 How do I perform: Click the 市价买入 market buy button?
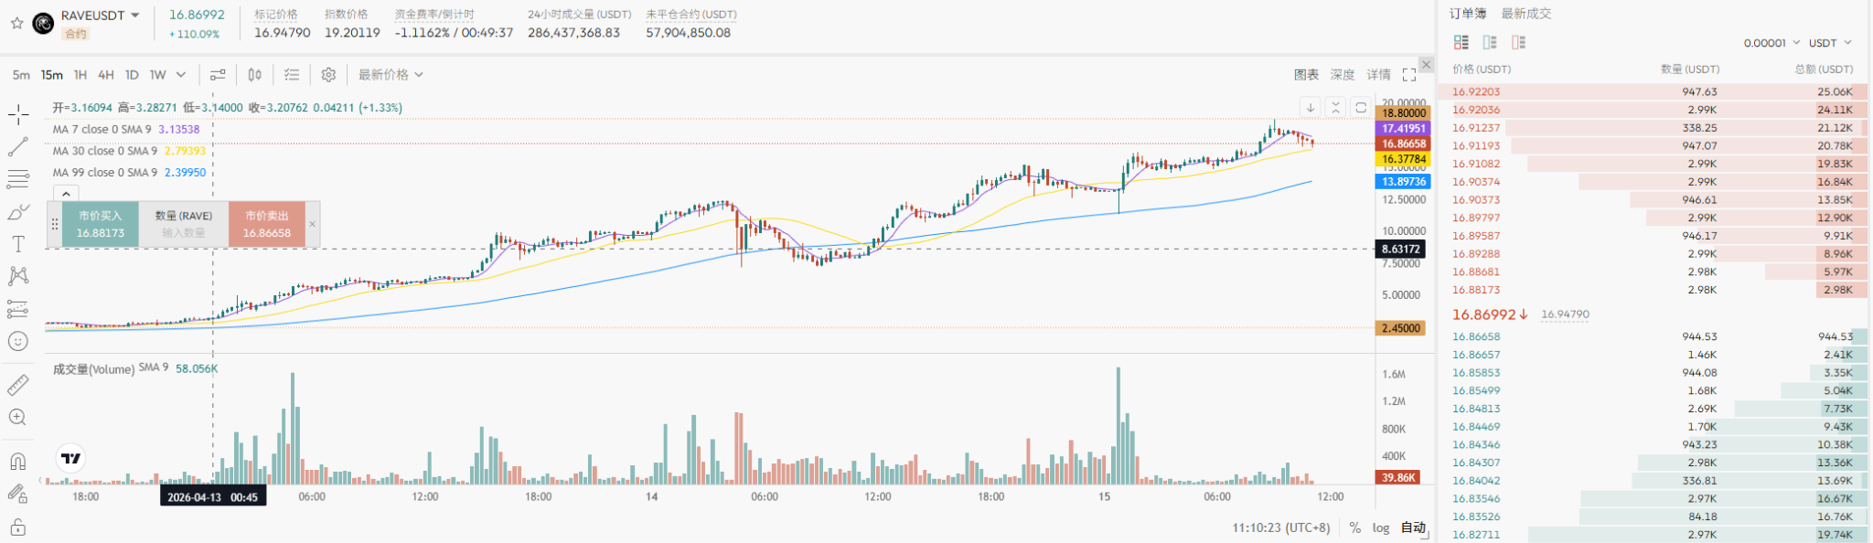(101, 225)
